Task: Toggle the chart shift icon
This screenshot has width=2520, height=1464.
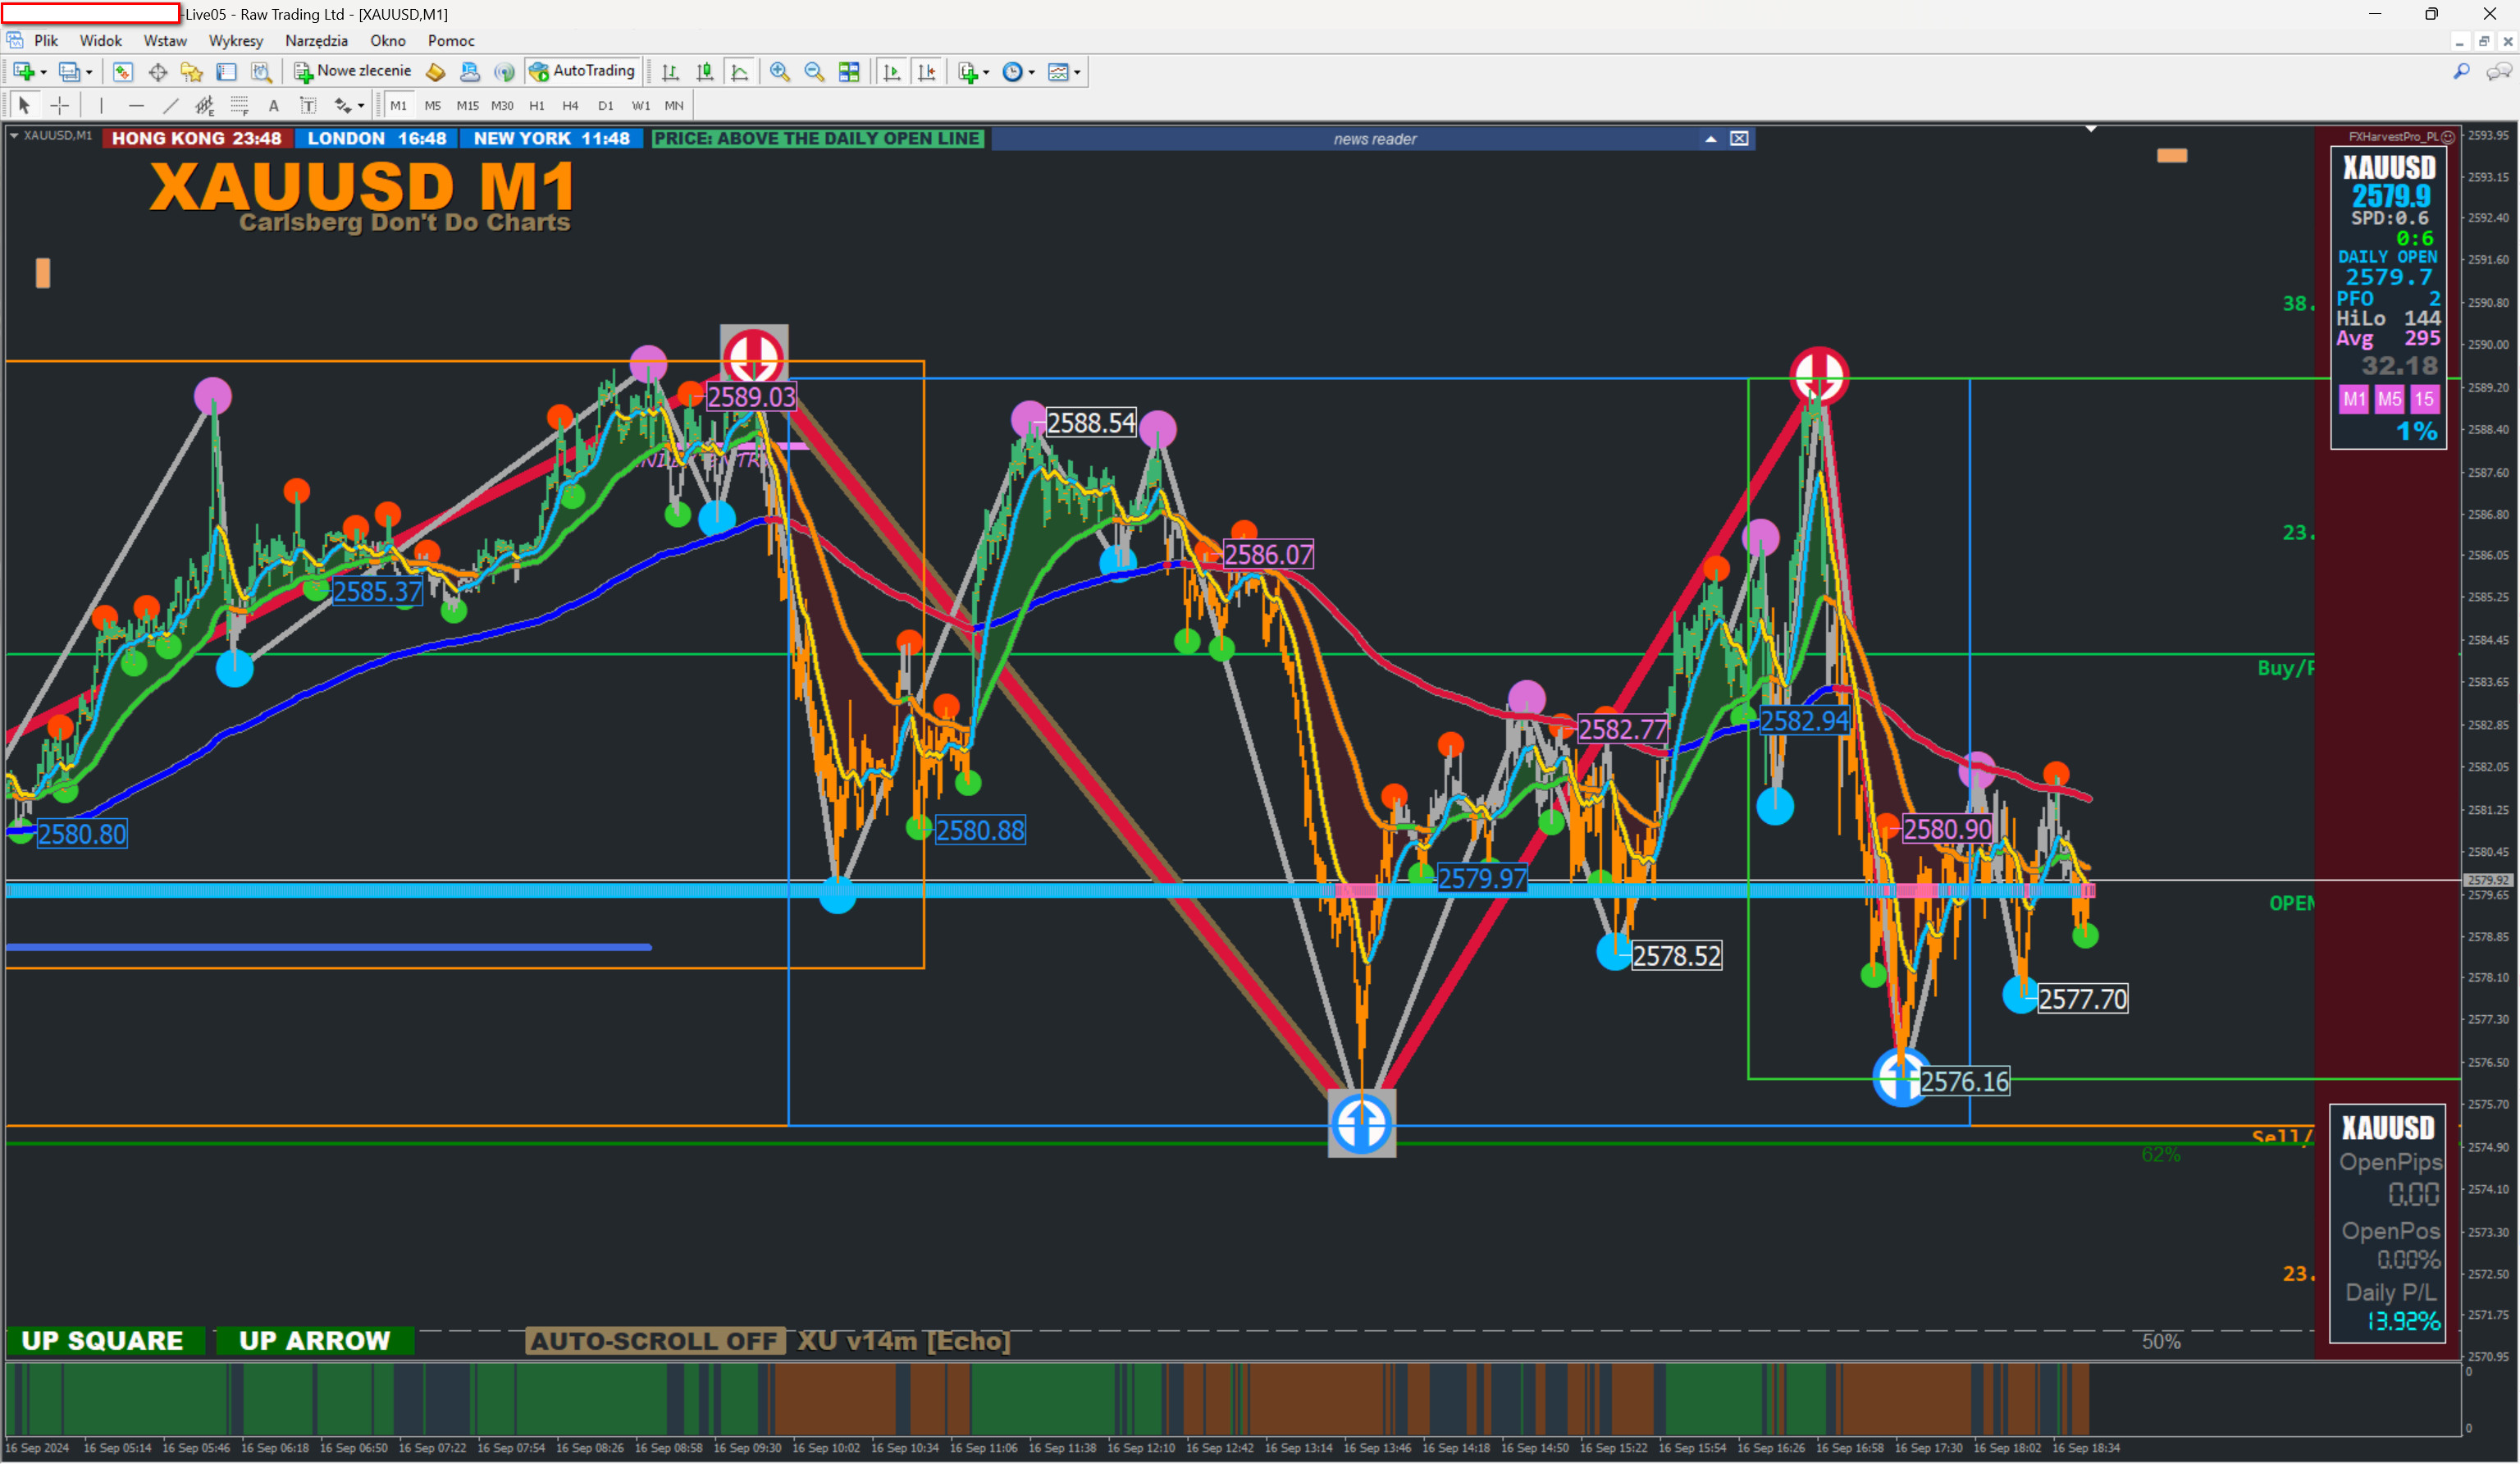Action: [927, 72]
